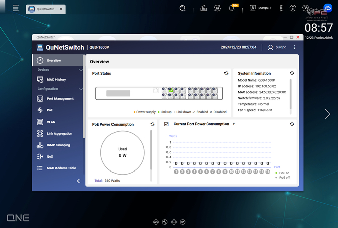Click the third bottom dock icon
This screenshot has height=228, width=338.
(174, 222)
